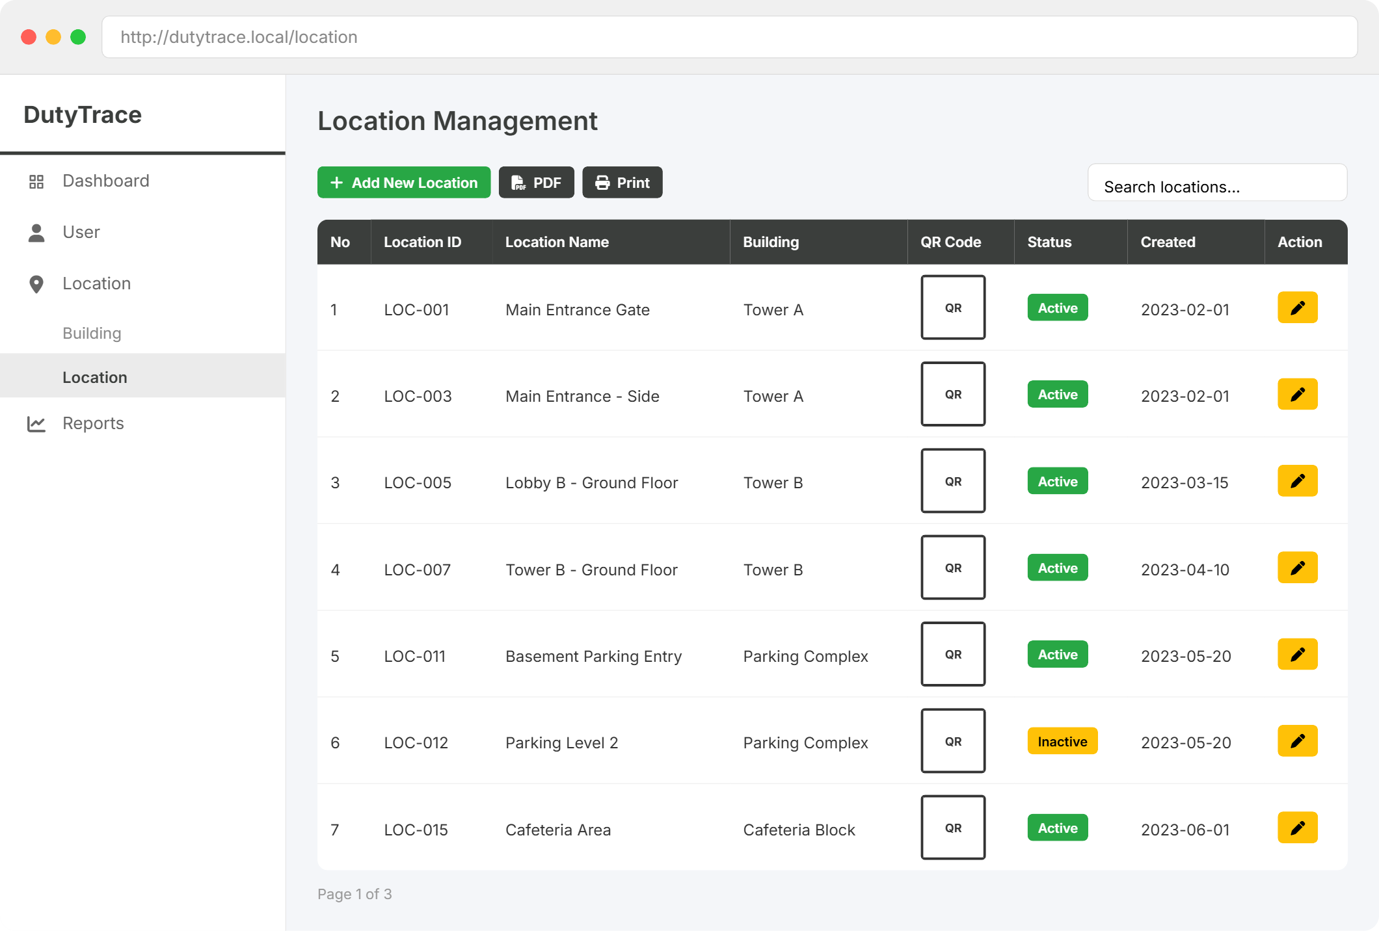Click the User person icon
Image resolution: width=1379 pixels, height=931 pixels.
click(36, 233)
